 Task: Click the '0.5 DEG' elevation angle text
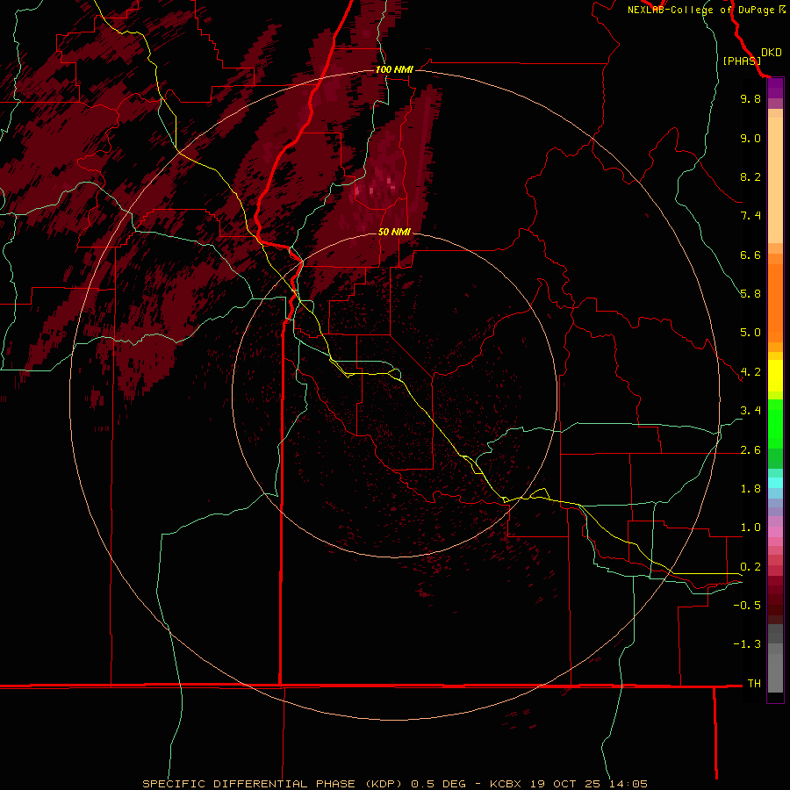tap(438, 784)
